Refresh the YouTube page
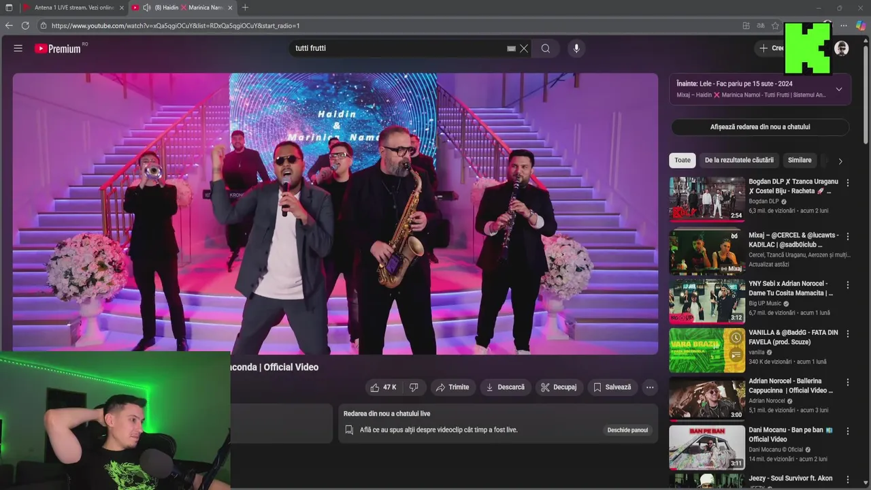871x490 pixels. click(x=25, y=26)
